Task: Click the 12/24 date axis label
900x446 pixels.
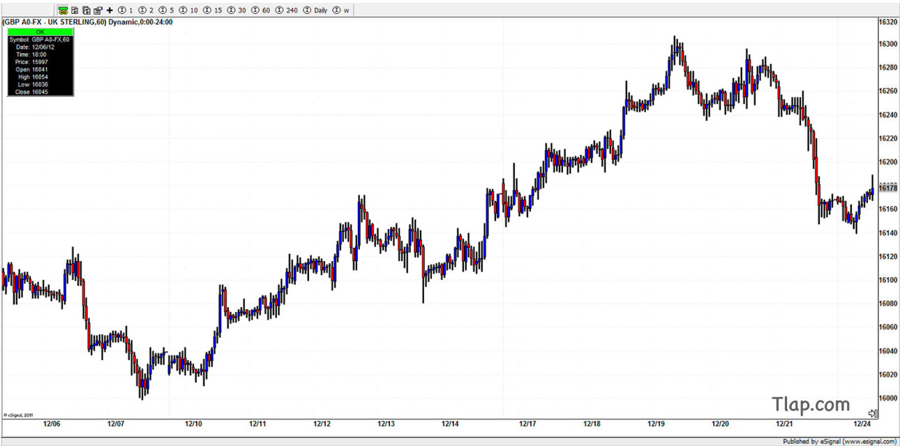Action: coord(863,424)
